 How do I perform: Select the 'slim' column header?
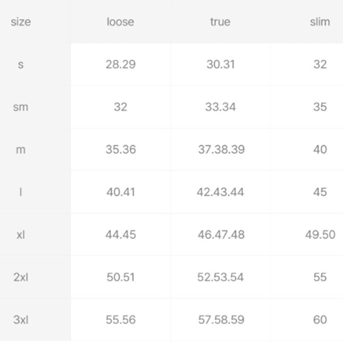pyautogui.click(x=320, y=22)
